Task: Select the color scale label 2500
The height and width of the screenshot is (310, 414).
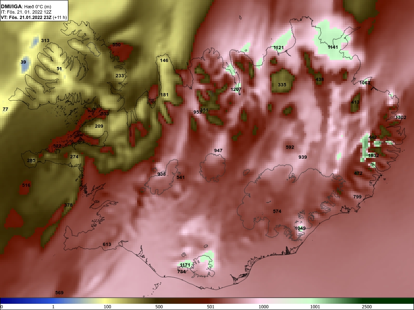Action: pos(367,307)
